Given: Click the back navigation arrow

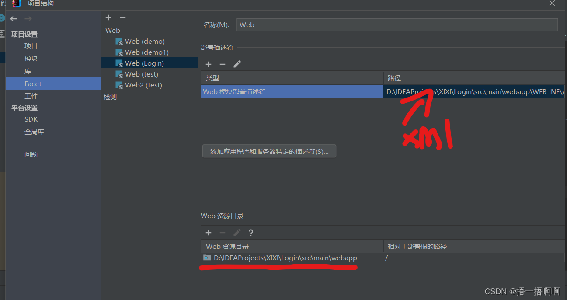Looking at the screenshot, I should pos(14,19).
